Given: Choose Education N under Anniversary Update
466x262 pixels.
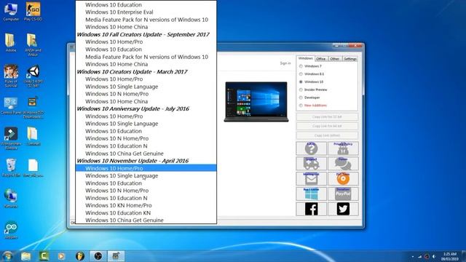Looking at the screenshot, I should click(x=146, y=146).
